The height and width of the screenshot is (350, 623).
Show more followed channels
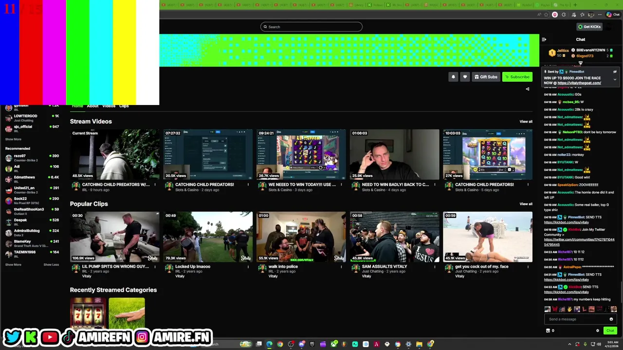pyautogui.click(x=13, y=139)
